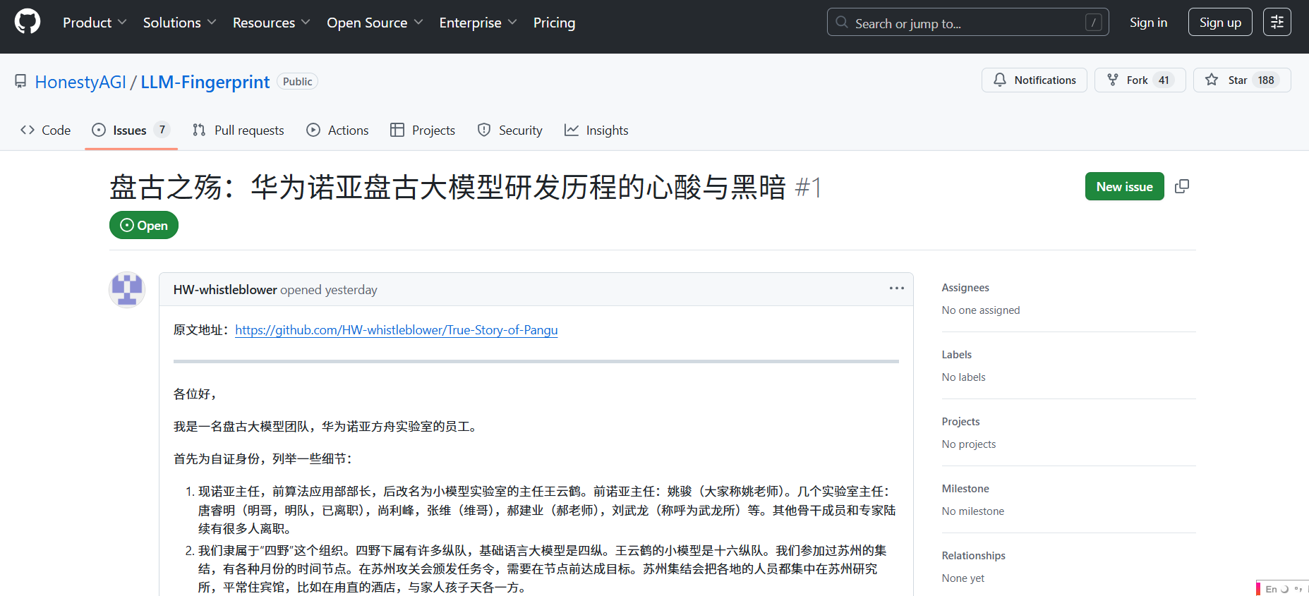Expand the Open Source menu
Screen dimensions: 1309x596
click(375, 23)
